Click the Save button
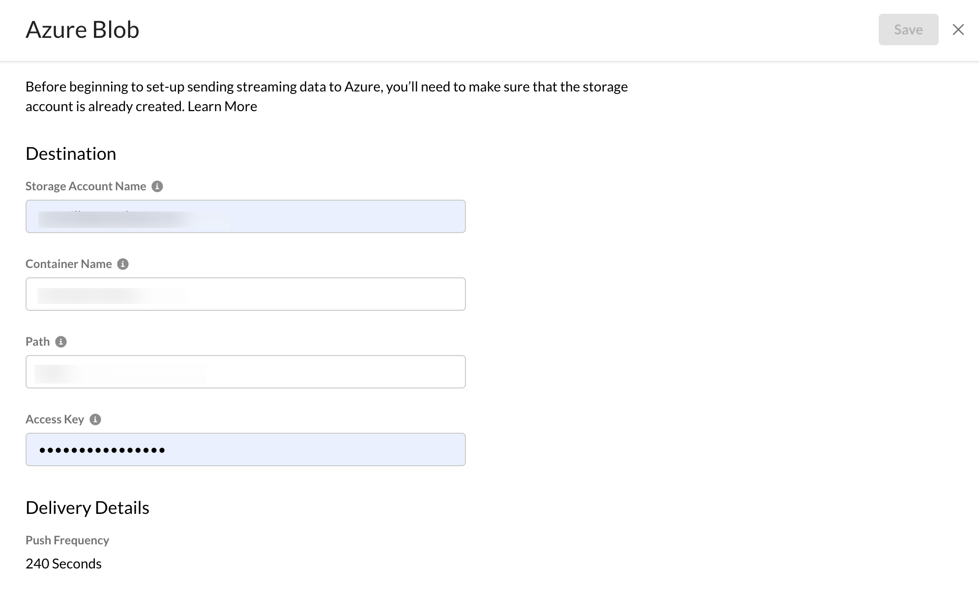This screenshot has height=596, width=979. (x=908, y=30)
